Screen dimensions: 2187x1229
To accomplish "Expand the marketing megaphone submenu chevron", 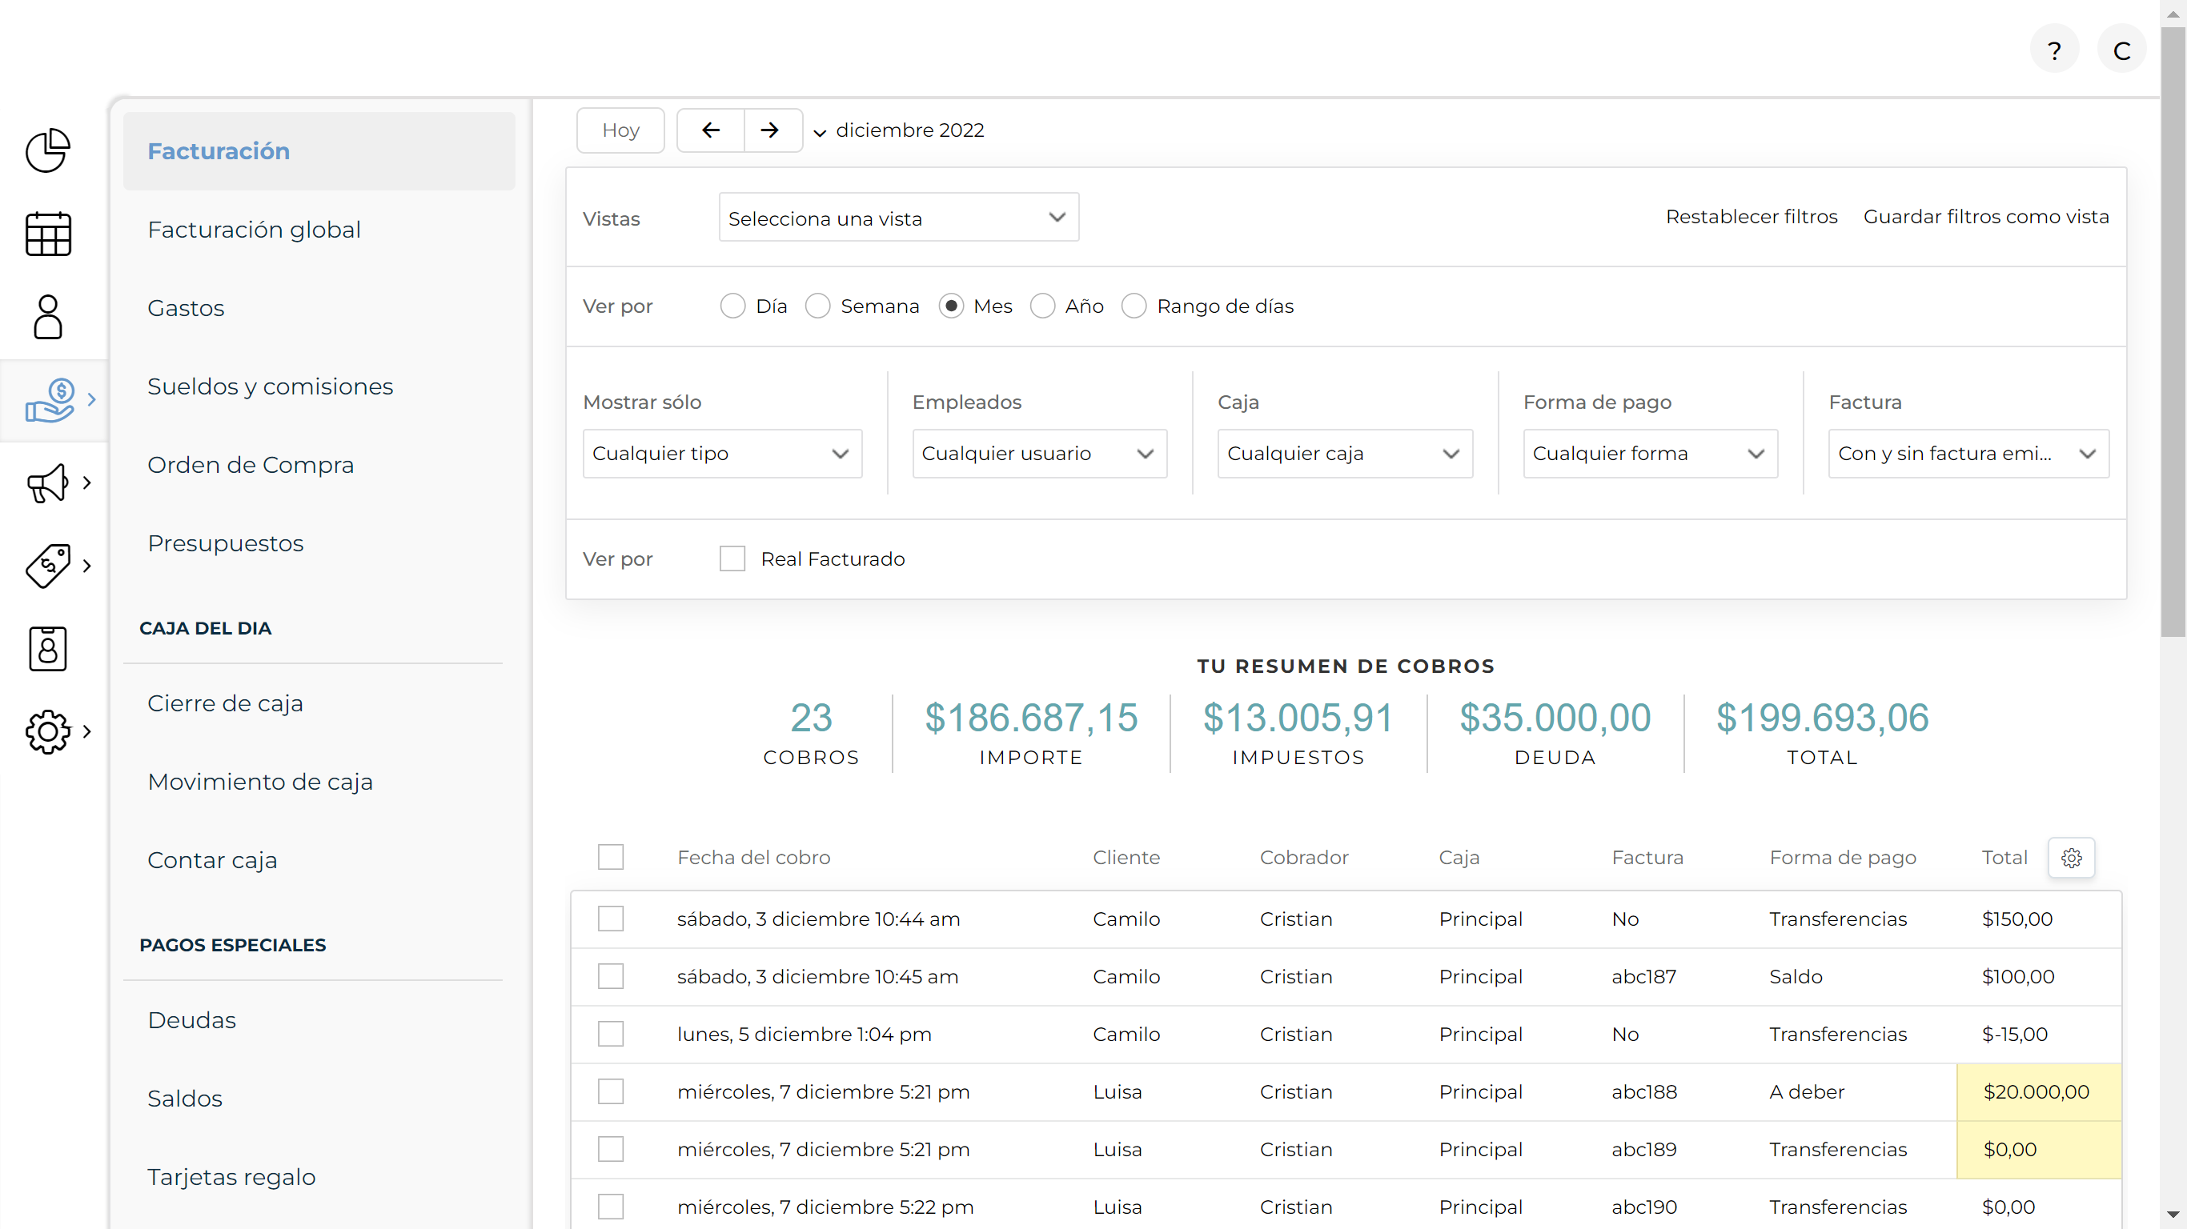I will coord(86,483).
